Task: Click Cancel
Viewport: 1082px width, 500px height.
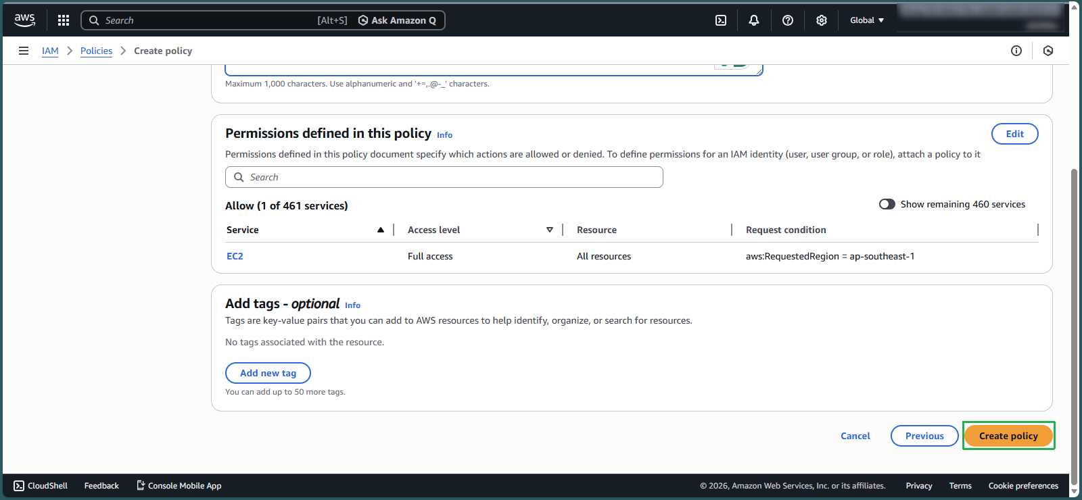Action: [x=855, y=436]
